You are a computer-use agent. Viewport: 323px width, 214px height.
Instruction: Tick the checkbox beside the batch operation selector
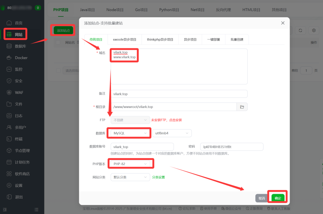(58, 70)
